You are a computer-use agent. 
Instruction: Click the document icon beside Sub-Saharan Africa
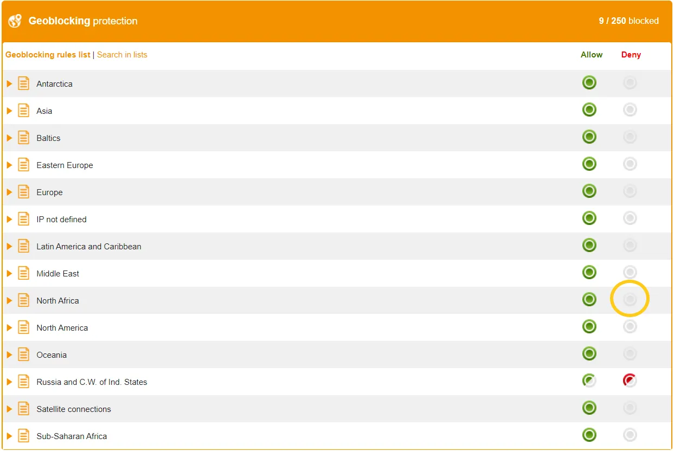point(23,436)
